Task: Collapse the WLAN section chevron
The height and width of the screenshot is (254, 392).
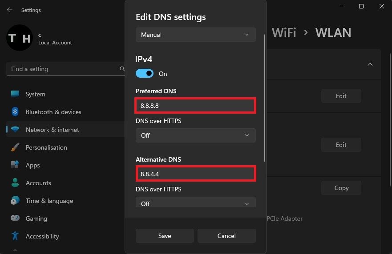Action: 370,64
